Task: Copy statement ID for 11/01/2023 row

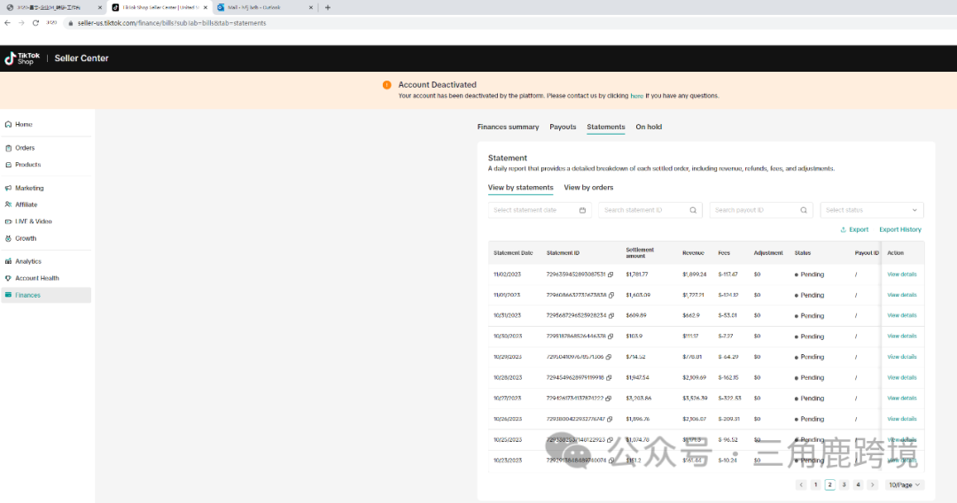Action: click(611, 295)
